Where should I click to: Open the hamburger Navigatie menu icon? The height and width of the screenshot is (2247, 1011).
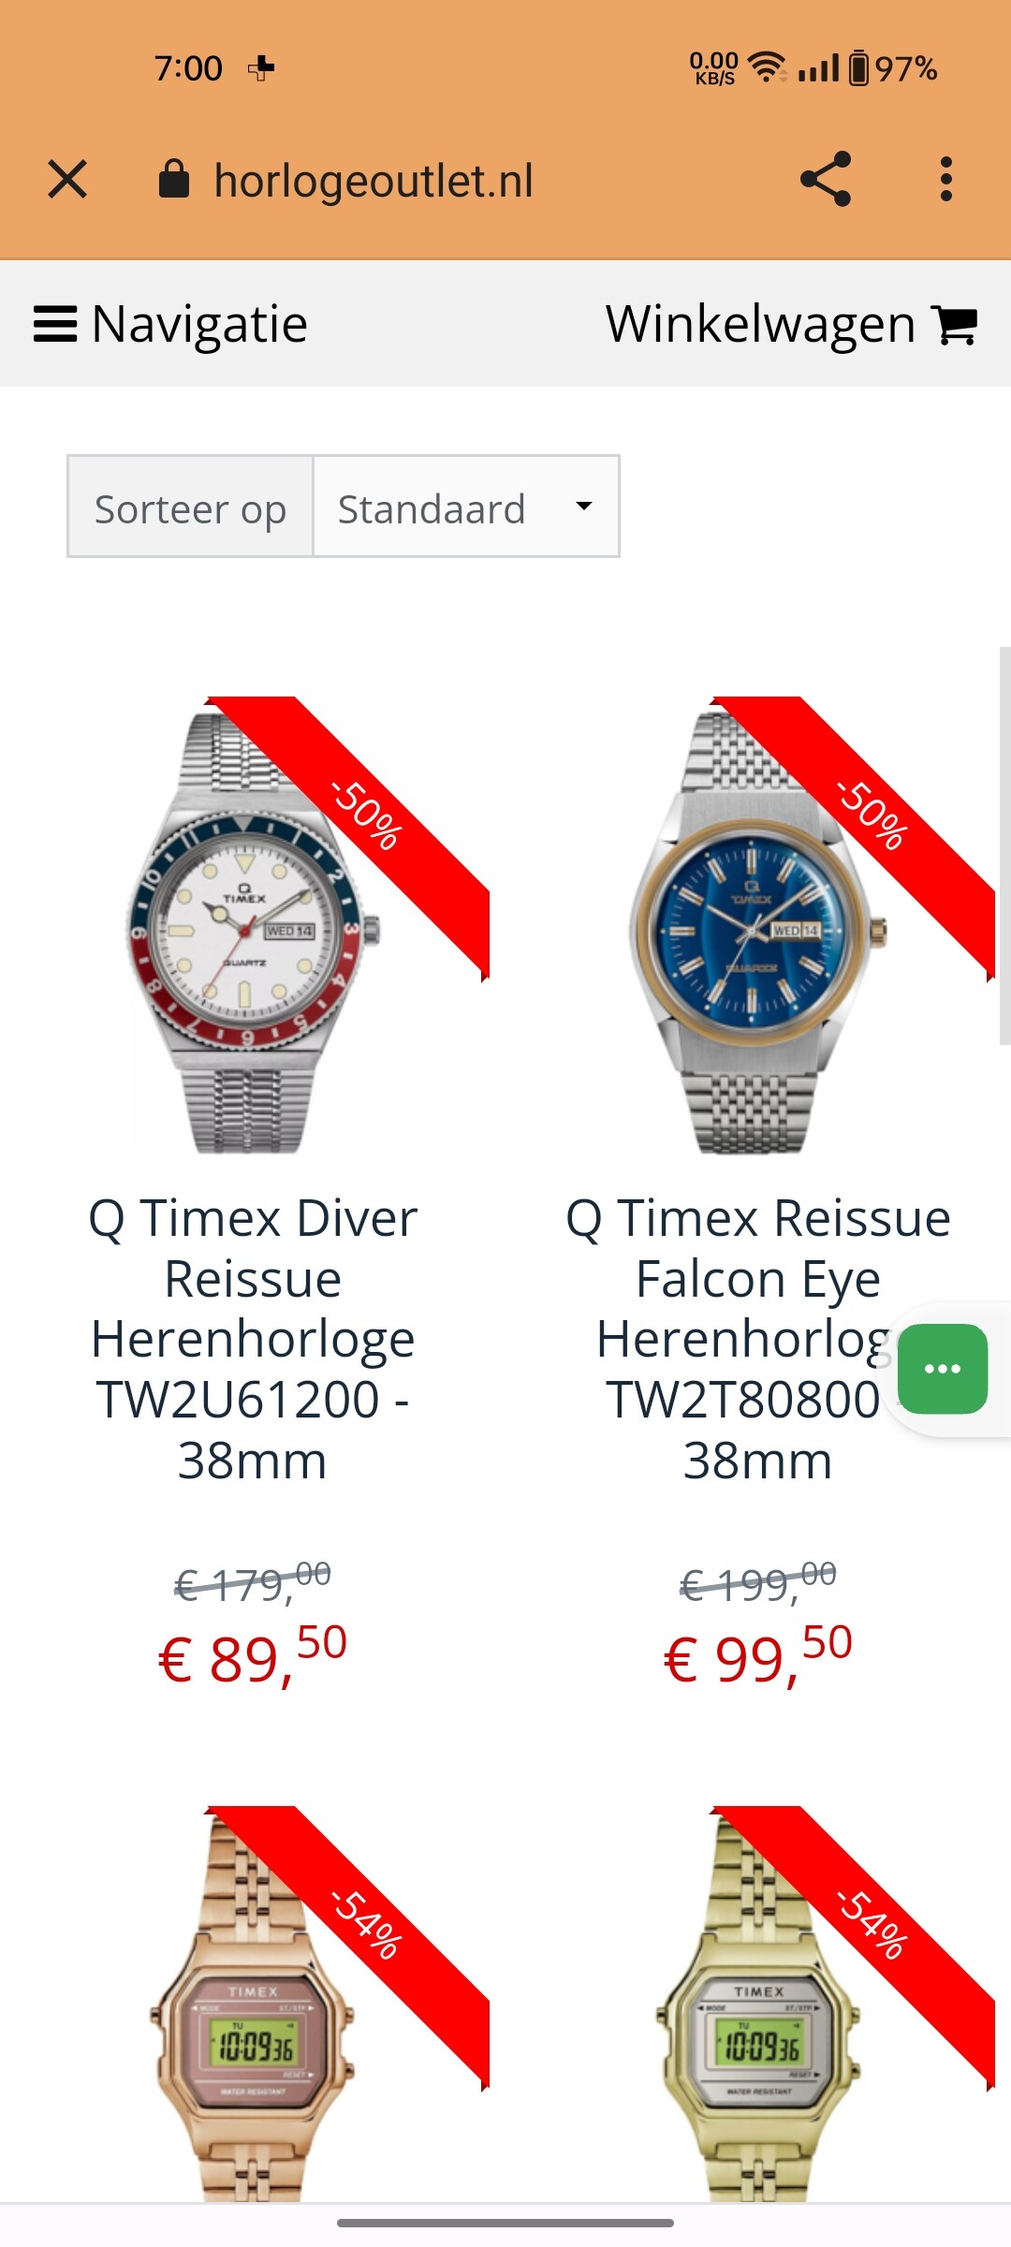55,325
